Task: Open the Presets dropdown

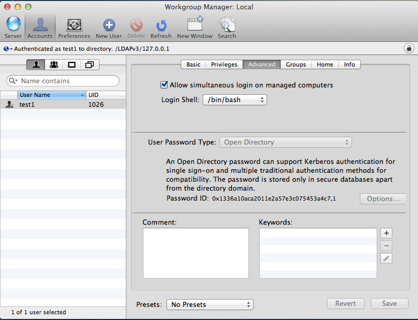Action: [210, 304]
